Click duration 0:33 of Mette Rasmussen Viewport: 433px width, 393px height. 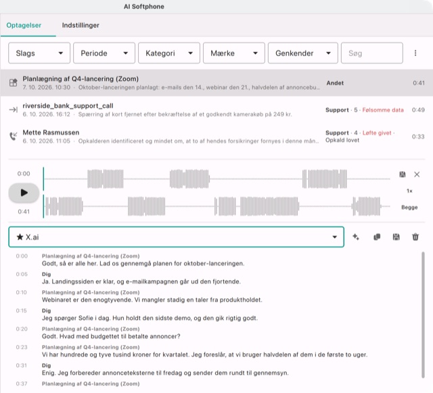click(x=418, y=137)
